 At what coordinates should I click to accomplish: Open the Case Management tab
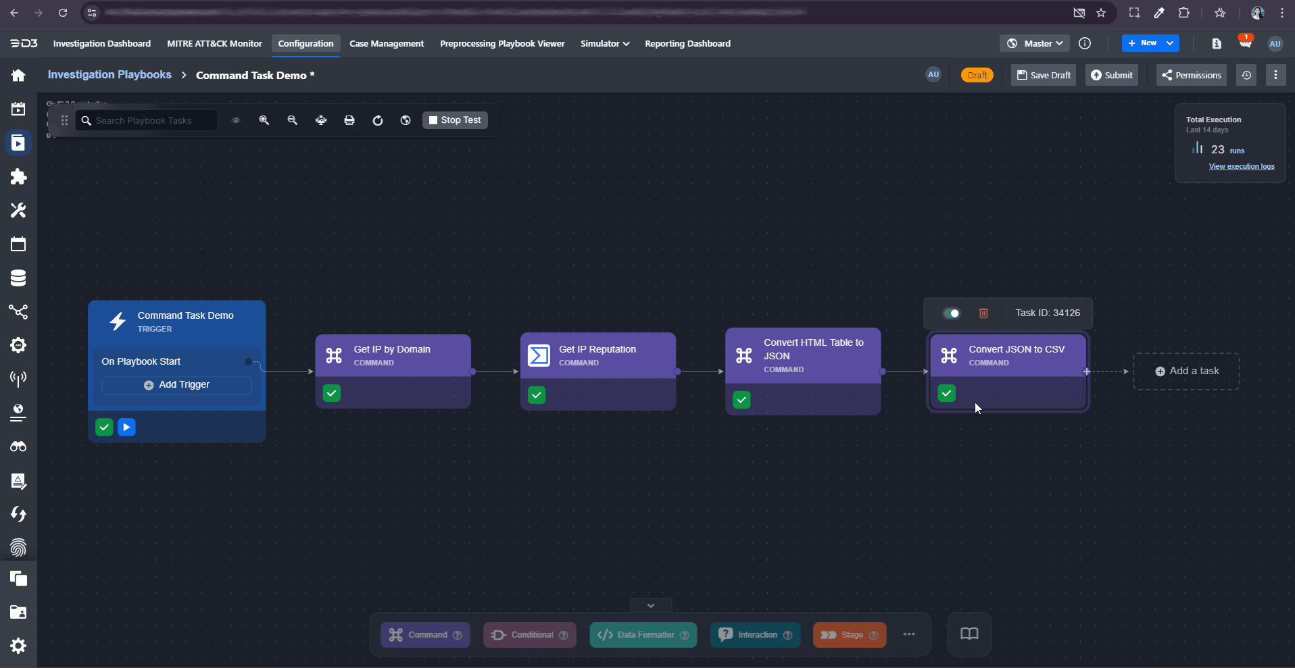tap(387, 43)
